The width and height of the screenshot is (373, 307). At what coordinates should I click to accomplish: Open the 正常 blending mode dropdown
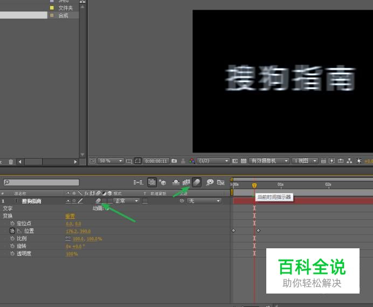(126, 201)
